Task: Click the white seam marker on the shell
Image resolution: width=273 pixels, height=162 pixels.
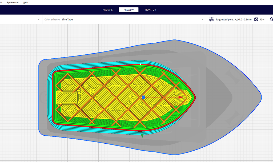Action: (x=140, y=64)
